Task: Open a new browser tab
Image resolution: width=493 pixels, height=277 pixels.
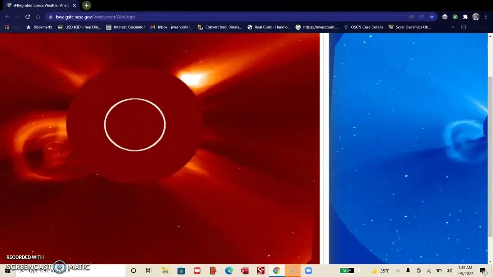Action: tap(87, 5)
